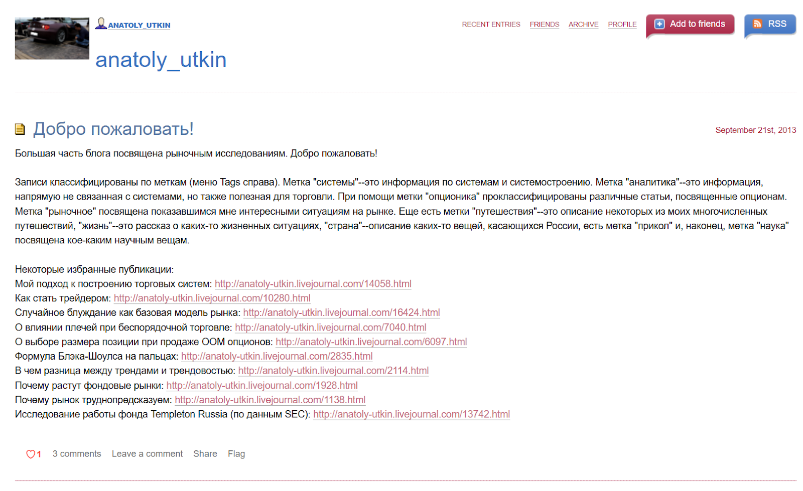The height and width of the screenshot is (491, 803).
Task: Click the RSS feed button
Action: [770, 24]
